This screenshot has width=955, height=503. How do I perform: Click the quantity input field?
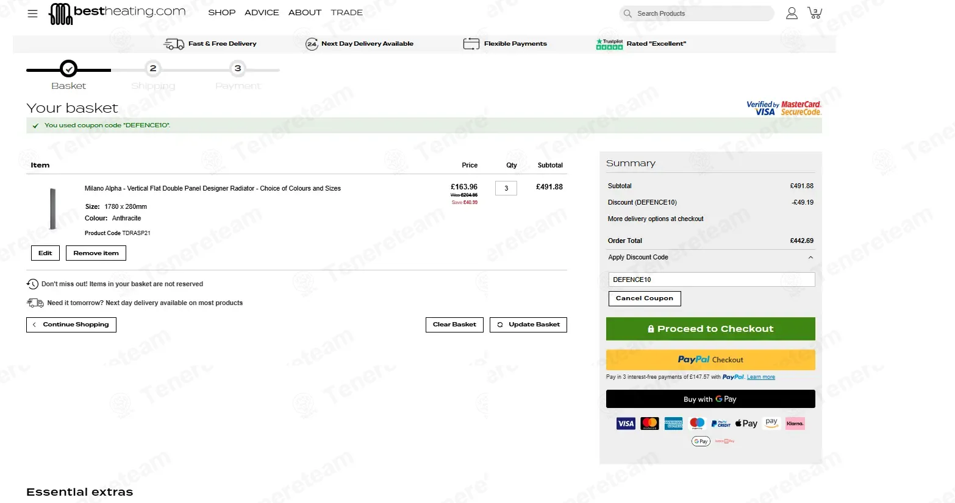tap(506, 188)
